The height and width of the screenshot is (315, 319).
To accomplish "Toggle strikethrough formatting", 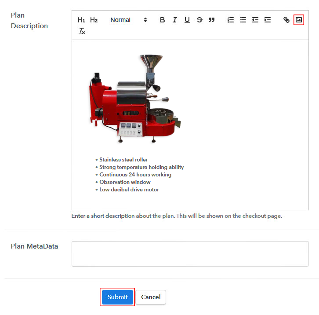I will [x=199, y=20].
